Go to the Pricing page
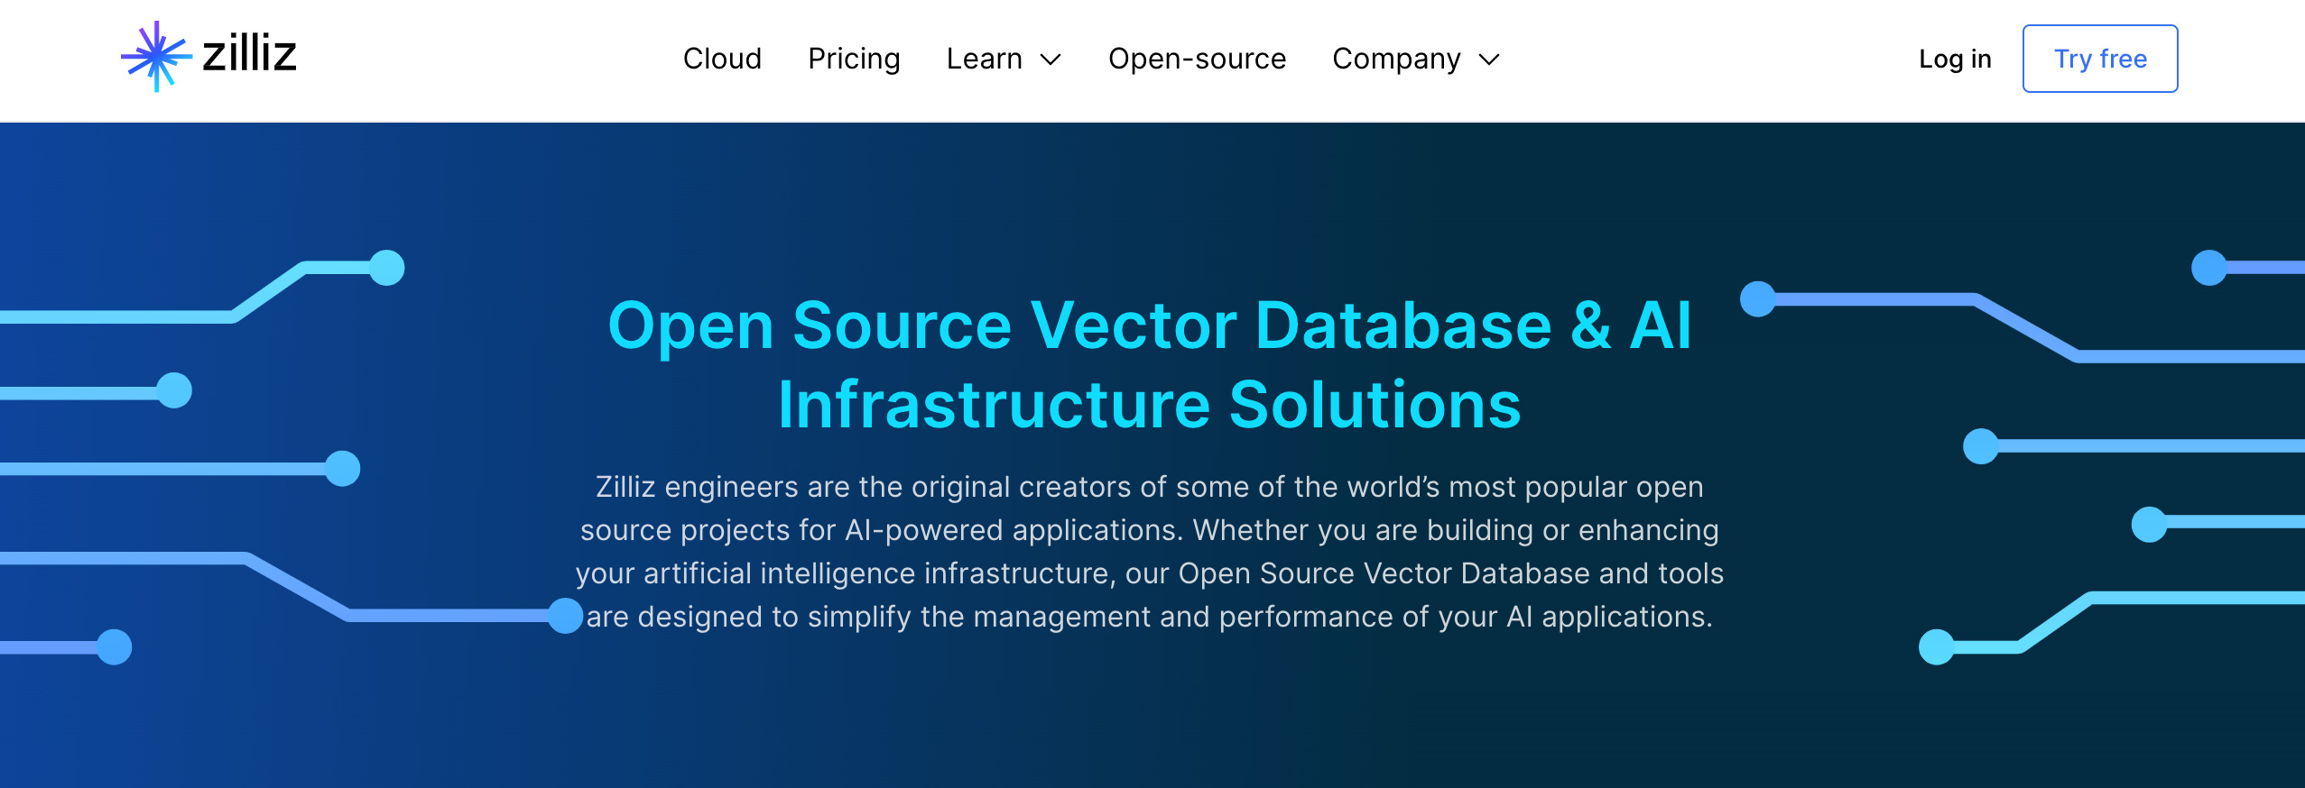Screen dimensions: 2305x788 click(854, 59)
